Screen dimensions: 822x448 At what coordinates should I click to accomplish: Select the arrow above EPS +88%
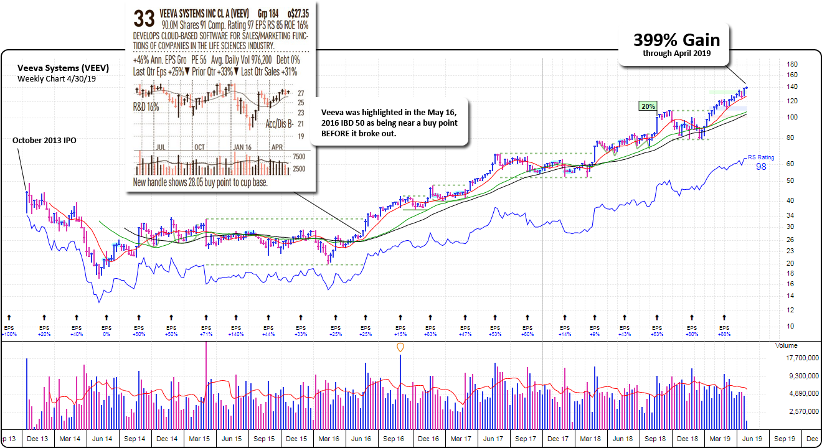(x=724, y=317)
